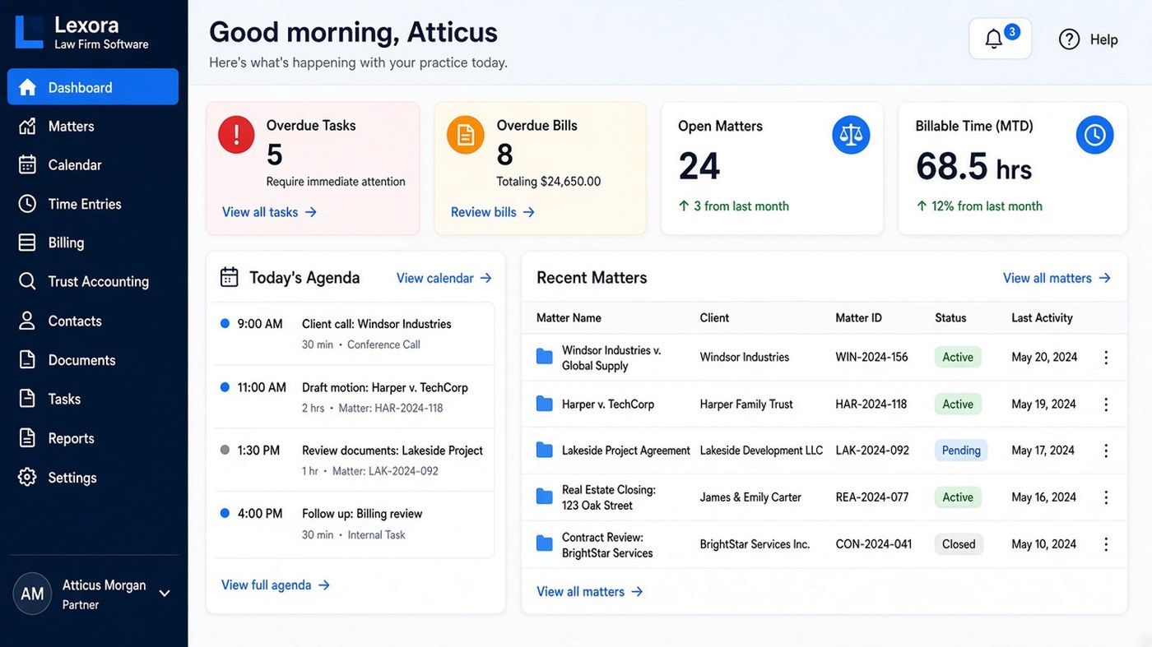Click the Closed status badge for BrightStar
This screenshot has height=647, width=1152.
coord(959,544)
